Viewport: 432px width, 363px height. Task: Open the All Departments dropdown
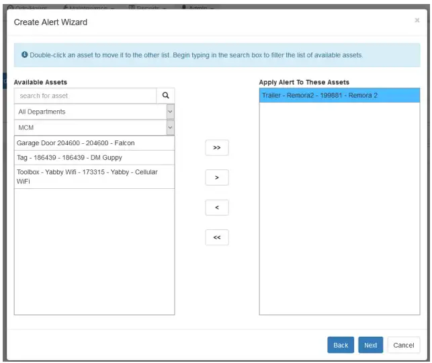[94, 112]
